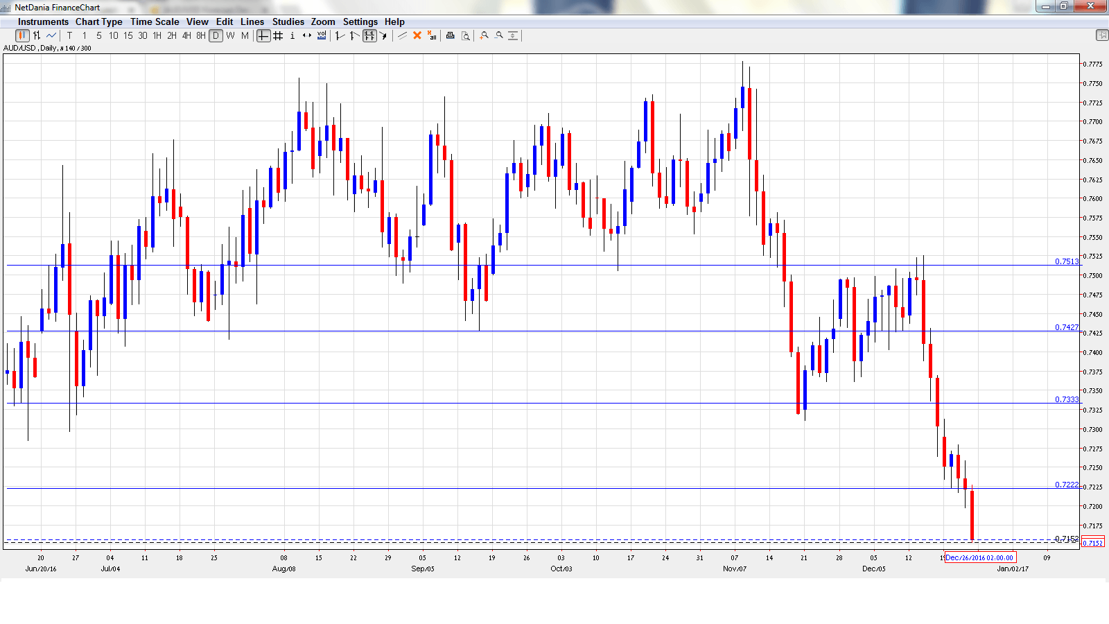This screenshot has height=624, width=1109.
Task: Select the Daily (D) time scale
Action: (216, 35)
